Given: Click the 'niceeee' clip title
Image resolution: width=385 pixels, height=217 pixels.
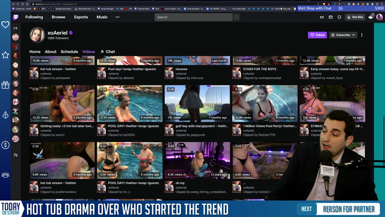Looking at the screenshot, I should click(x=182, y=69).
